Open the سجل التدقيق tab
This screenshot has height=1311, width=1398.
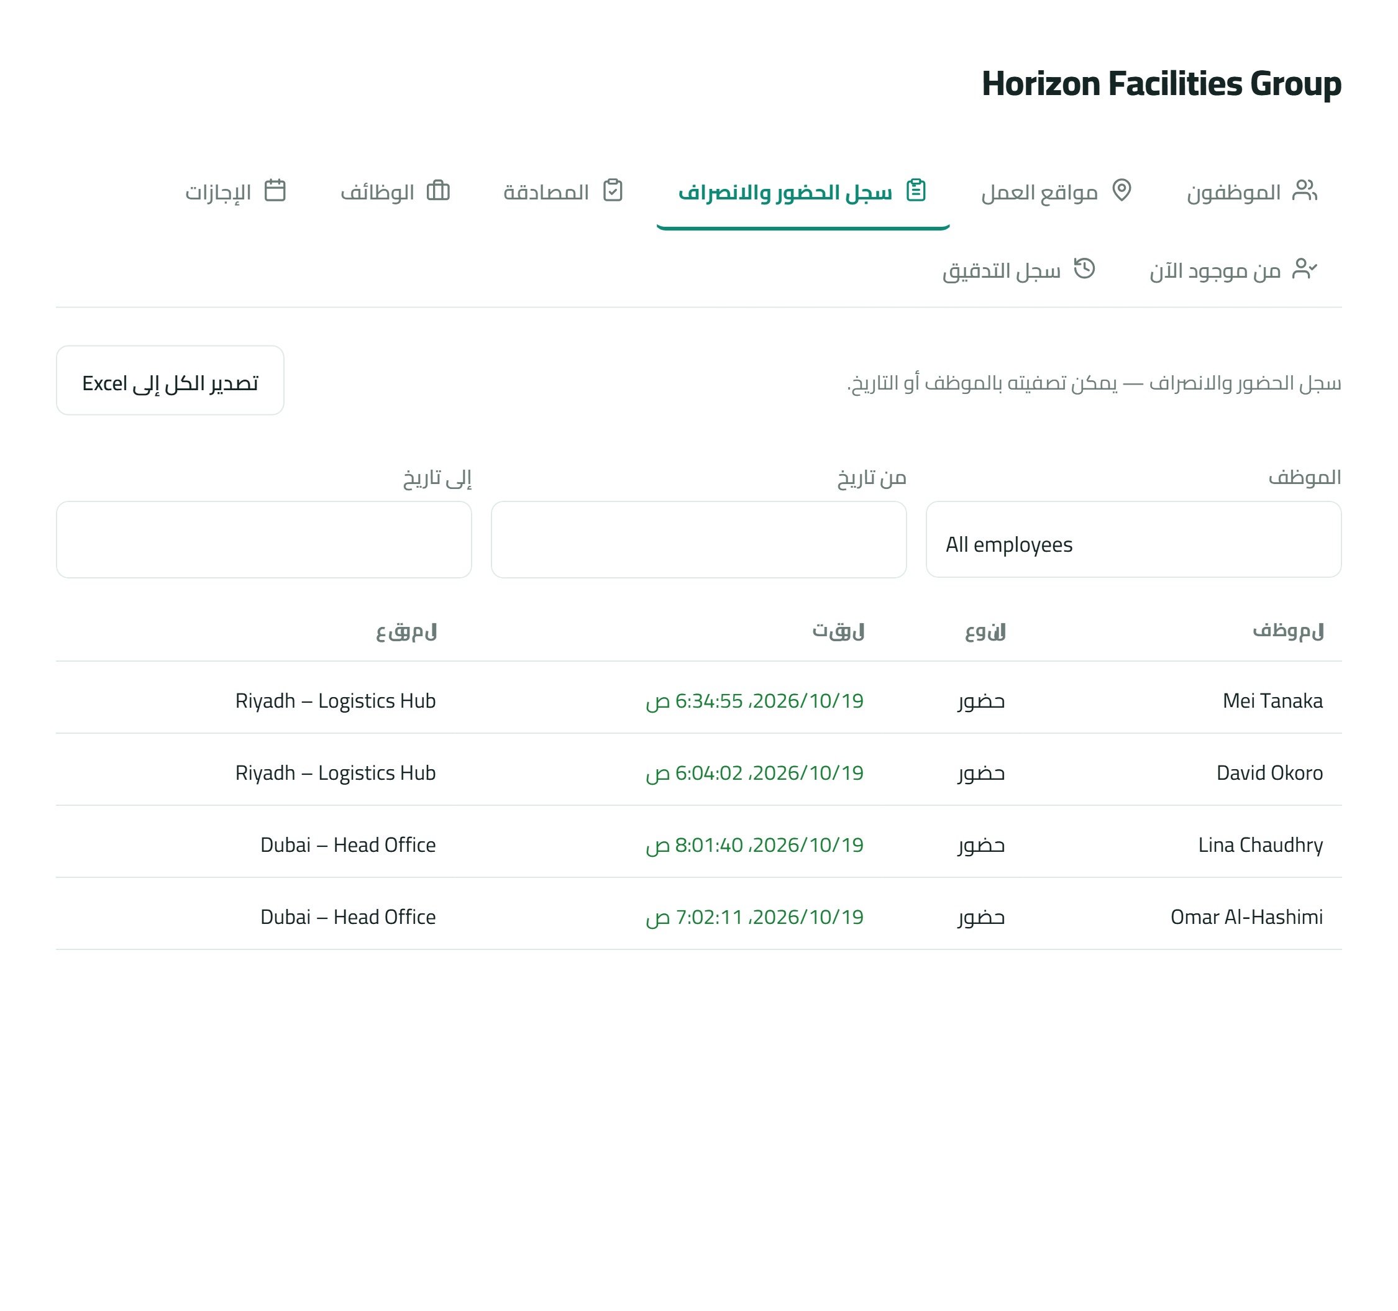[x=1018, y=270]
